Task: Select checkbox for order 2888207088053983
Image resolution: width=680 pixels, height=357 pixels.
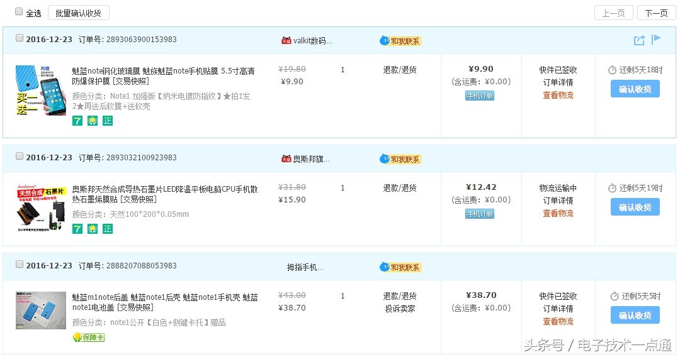Action: pos(19,265)
